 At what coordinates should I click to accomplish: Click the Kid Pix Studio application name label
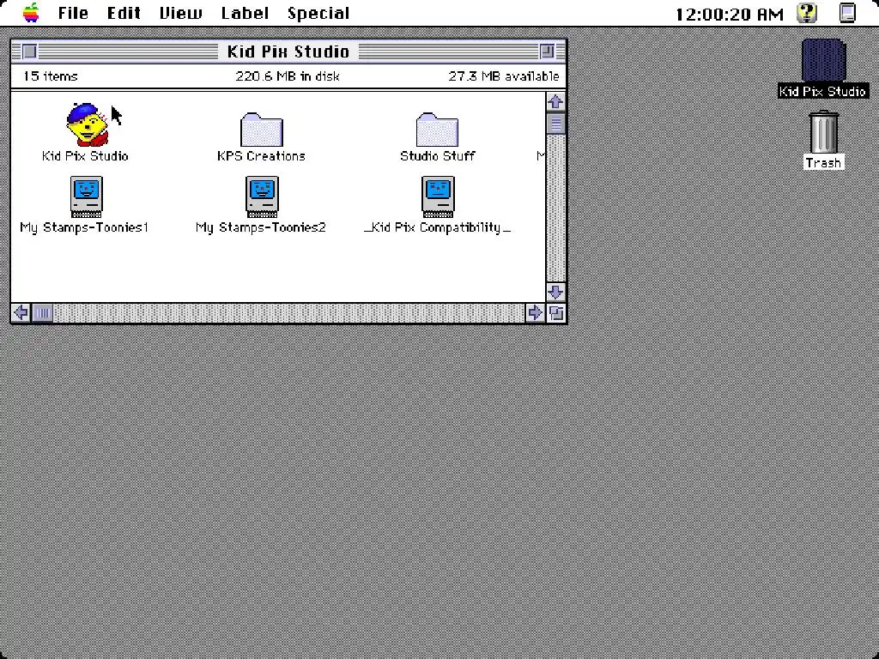85,156
